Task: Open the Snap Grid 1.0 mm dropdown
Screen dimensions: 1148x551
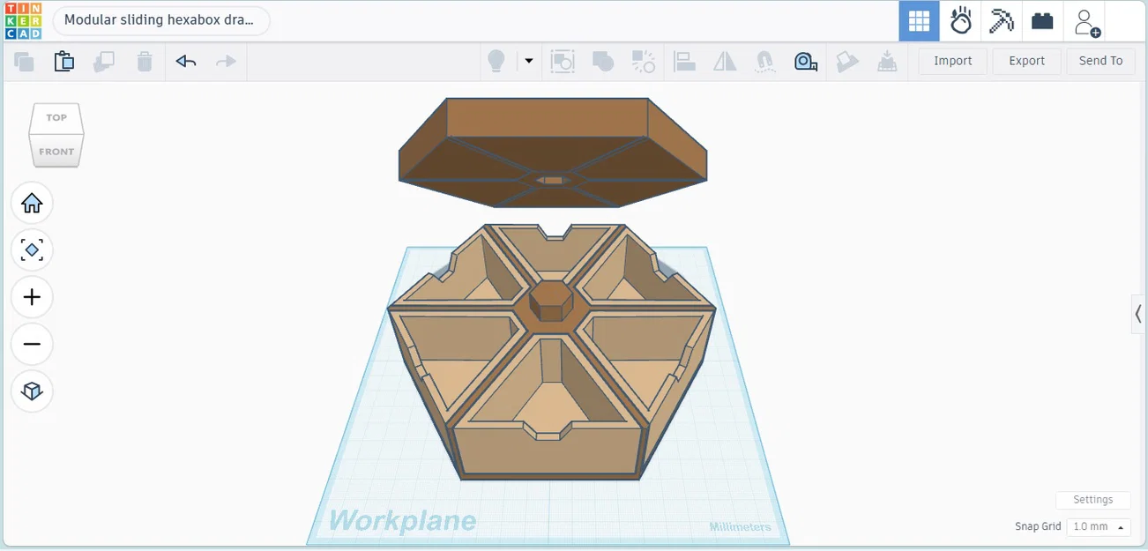Action: click(x=1099, y=526)
